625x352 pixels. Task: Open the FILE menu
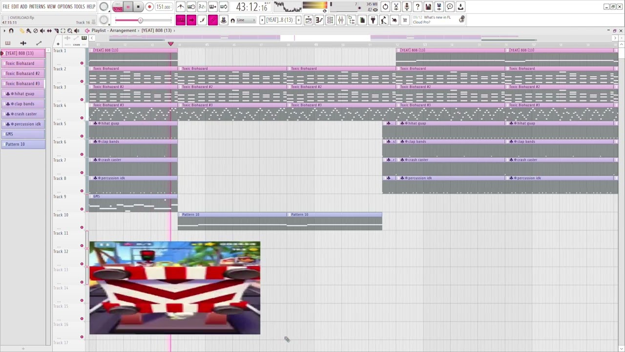tap(6, 7)
